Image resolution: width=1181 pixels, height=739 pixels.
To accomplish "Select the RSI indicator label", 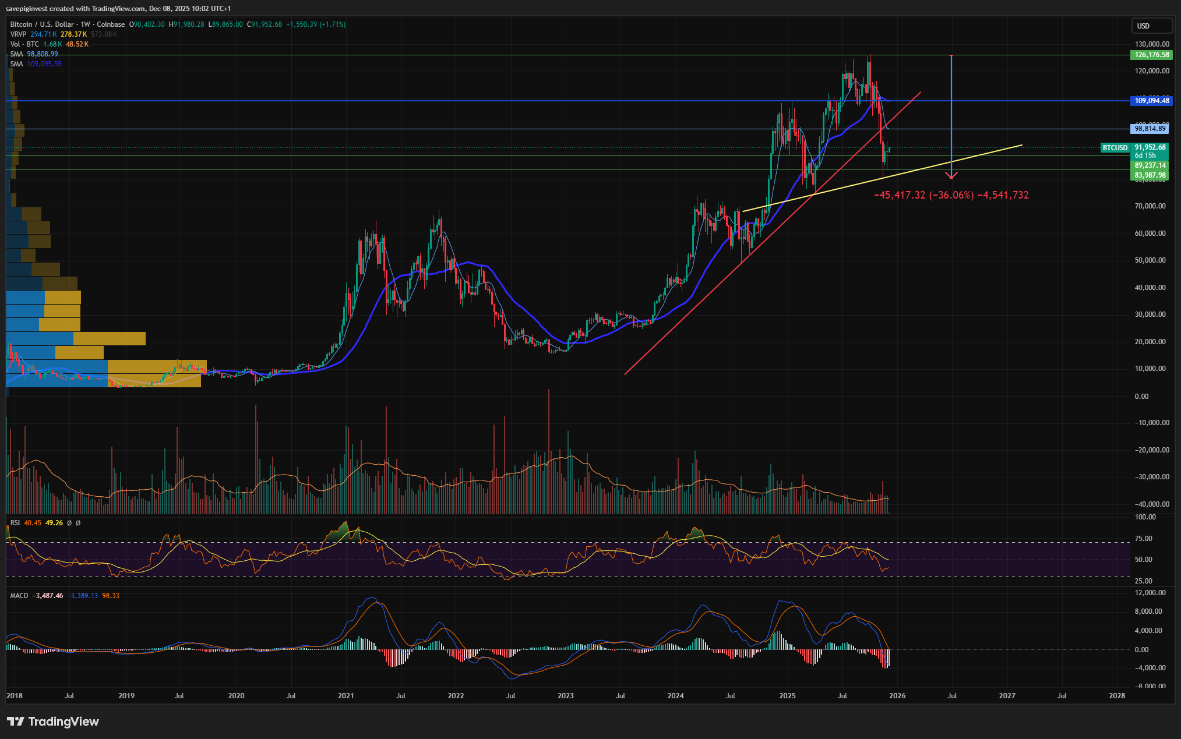I will (x=15, y=523).
